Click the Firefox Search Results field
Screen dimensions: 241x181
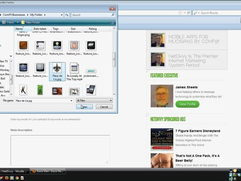(220, 13)
